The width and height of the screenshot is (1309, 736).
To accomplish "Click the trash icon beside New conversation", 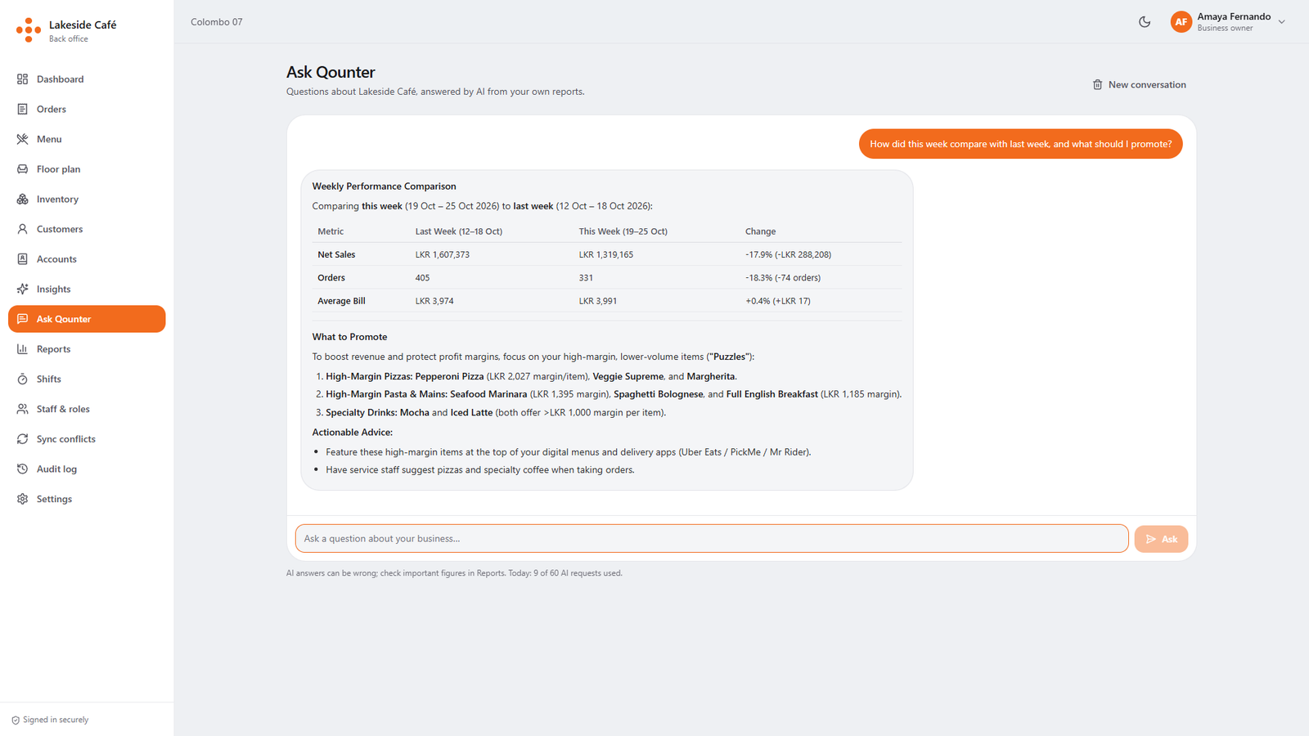I will [x=1098, y=85].
